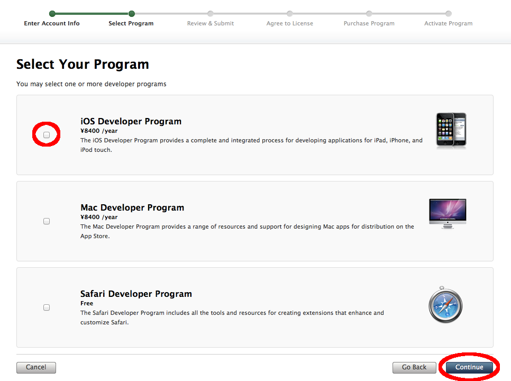Select the Review & Submit step

pyautogui.click(x=211, y=23)
